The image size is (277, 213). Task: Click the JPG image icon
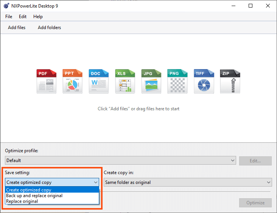tap(151, 81)
